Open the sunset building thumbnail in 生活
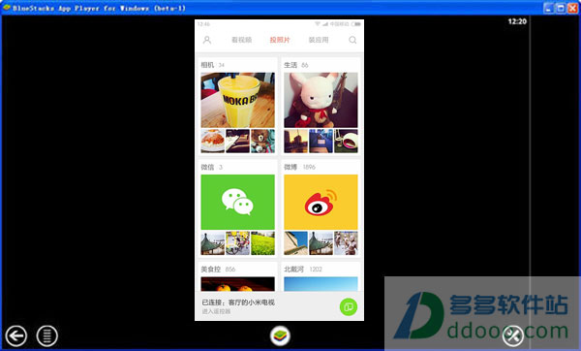Image resolution: width=581 pixels, height=351 pixels. (x=295, y=141)
